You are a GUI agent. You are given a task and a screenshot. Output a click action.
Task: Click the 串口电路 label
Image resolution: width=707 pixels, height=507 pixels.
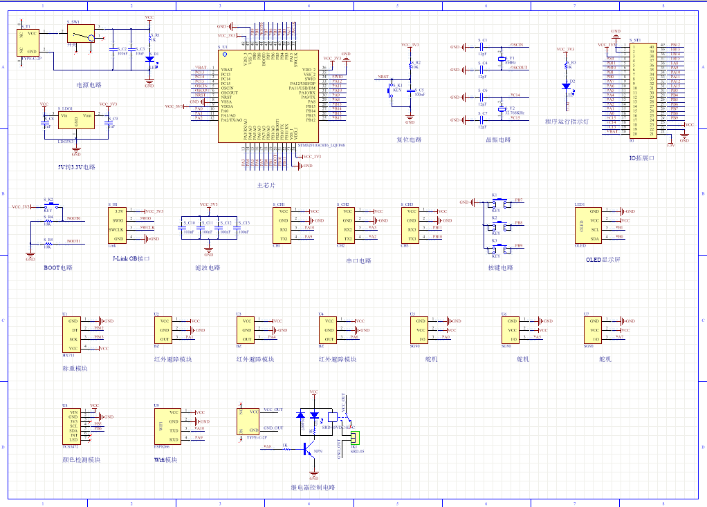point(358,260)
